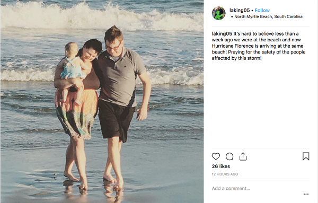Click the laking05 username in the caption
This screenshot has width=318, height=203.
click(x=222, y=34)
